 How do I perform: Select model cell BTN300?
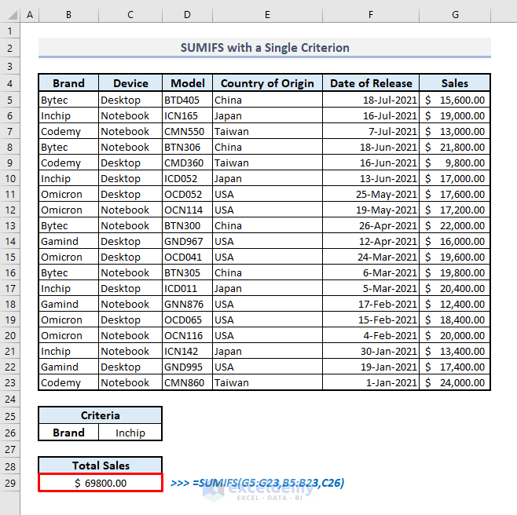coord(187,225)
